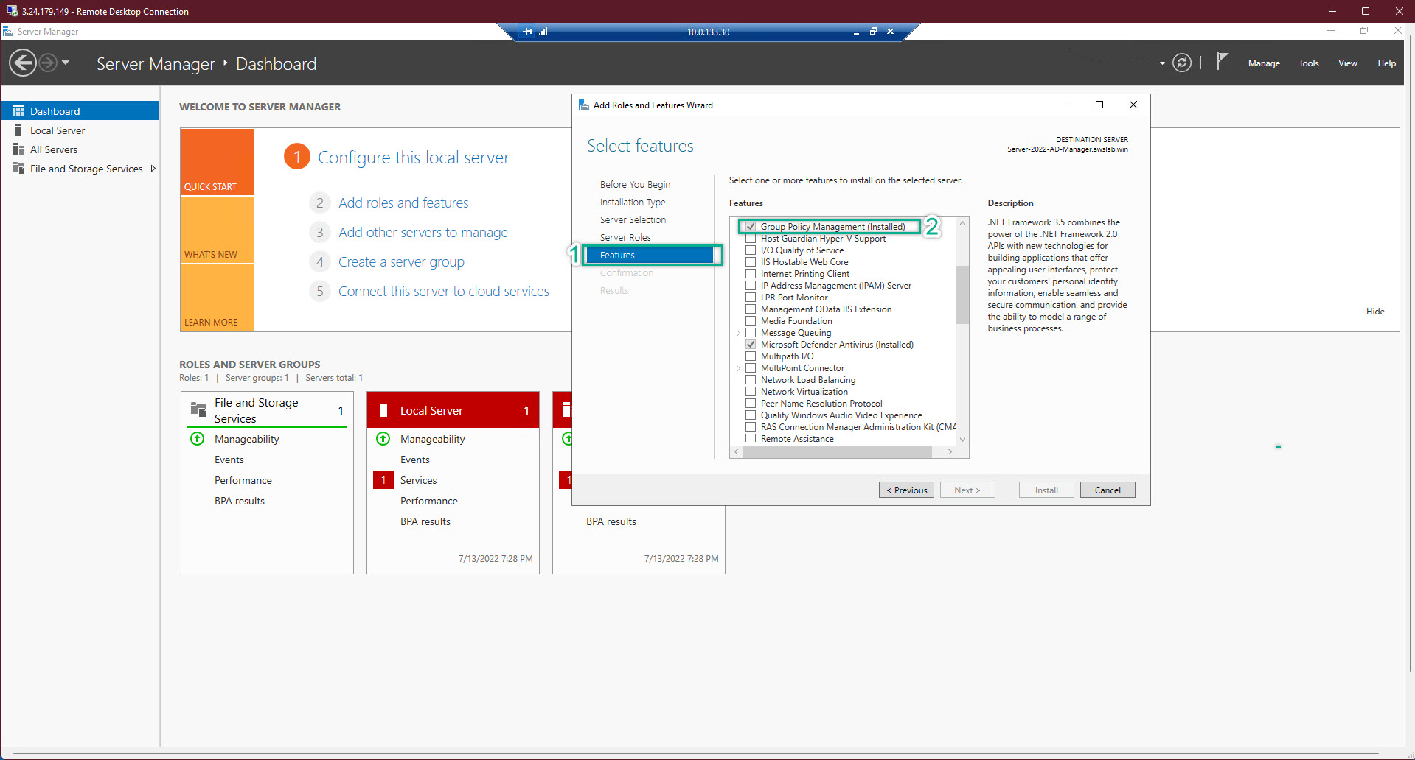Screen dimensions: 1415x760
Task: Click the Remote Desktop Connection title icon
Action: pyautogui.click(x=12, y=11)
